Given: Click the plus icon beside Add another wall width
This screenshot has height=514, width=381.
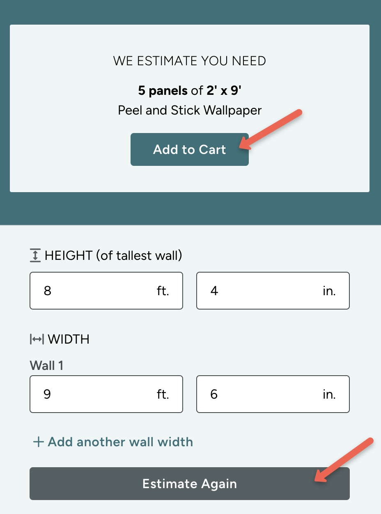Looking at the screenshot, I should 38,442.
